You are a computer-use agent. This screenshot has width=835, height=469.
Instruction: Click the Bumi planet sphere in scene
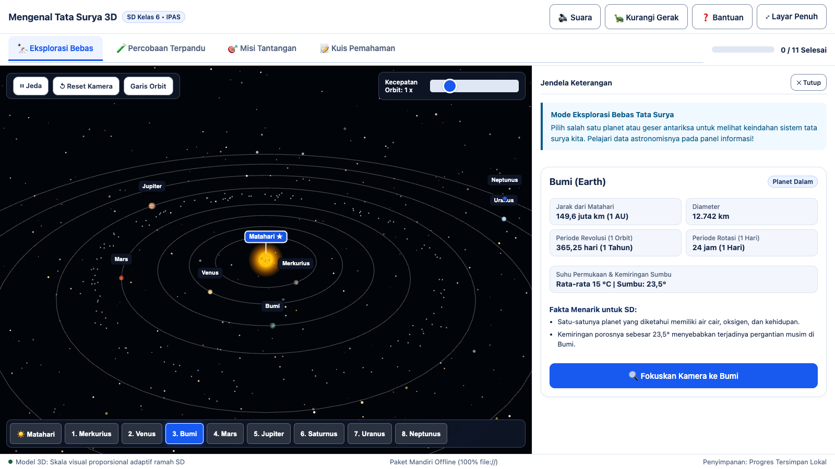click(272, 326)
